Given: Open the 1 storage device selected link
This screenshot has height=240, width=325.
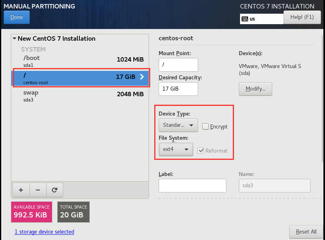Looking at the screenshot, I should (x=44, y=232).
